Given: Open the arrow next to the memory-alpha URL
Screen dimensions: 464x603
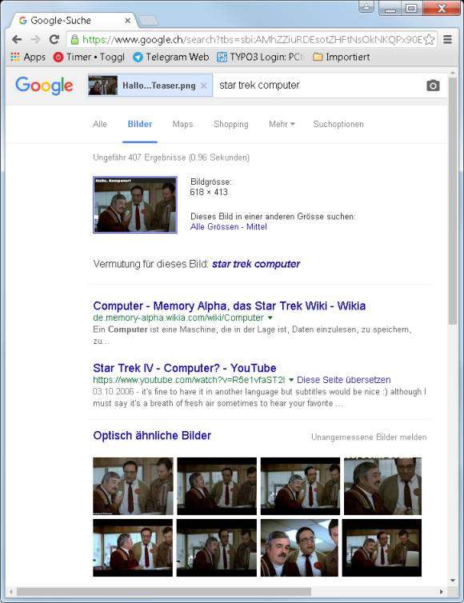Looking at the screenshot, I should tap(270, 317).
